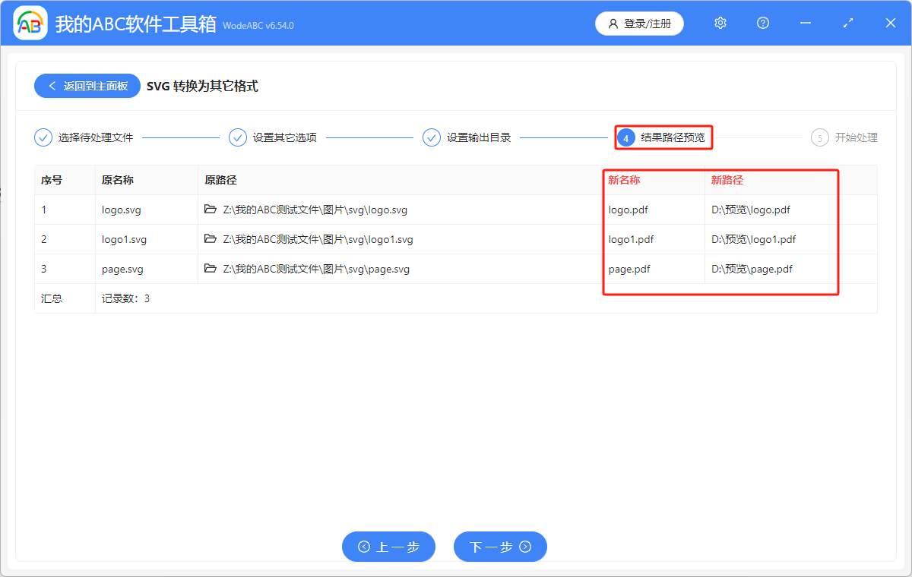The image size is (912, 577).
Task: Click the folder icon next to logo.svg path
Action: point(211,210)
